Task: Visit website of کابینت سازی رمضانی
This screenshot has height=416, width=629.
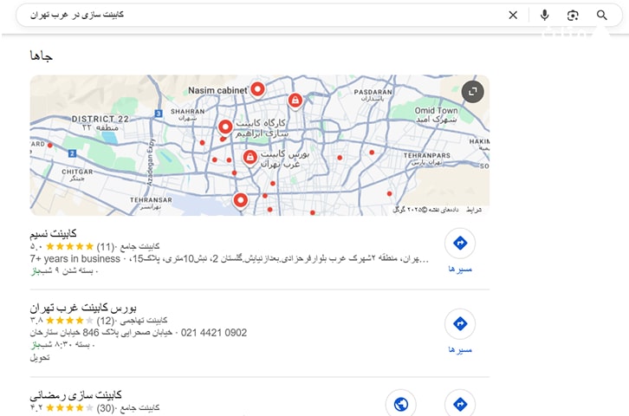Action: point(401,403)
